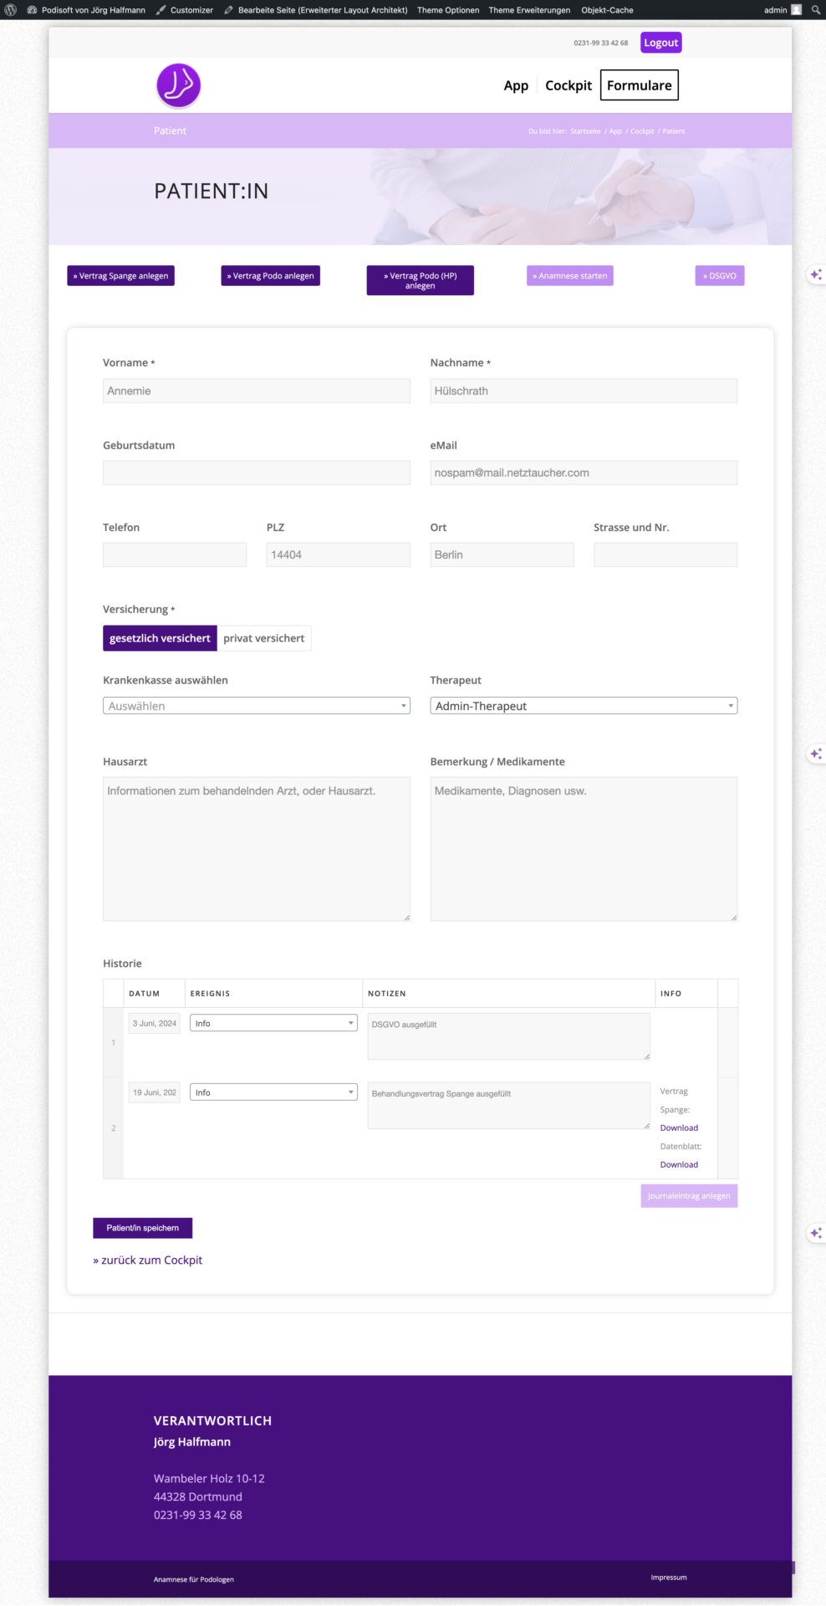Click the Geburtsdatum input field

[x=256, y=473]
